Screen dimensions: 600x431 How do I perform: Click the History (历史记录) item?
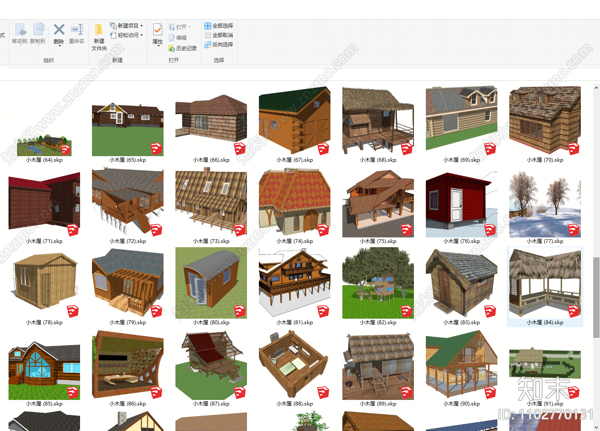point(183,49)
